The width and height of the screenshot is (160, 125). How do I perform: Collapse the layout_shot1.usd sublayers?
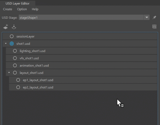[x=9, y=73]
